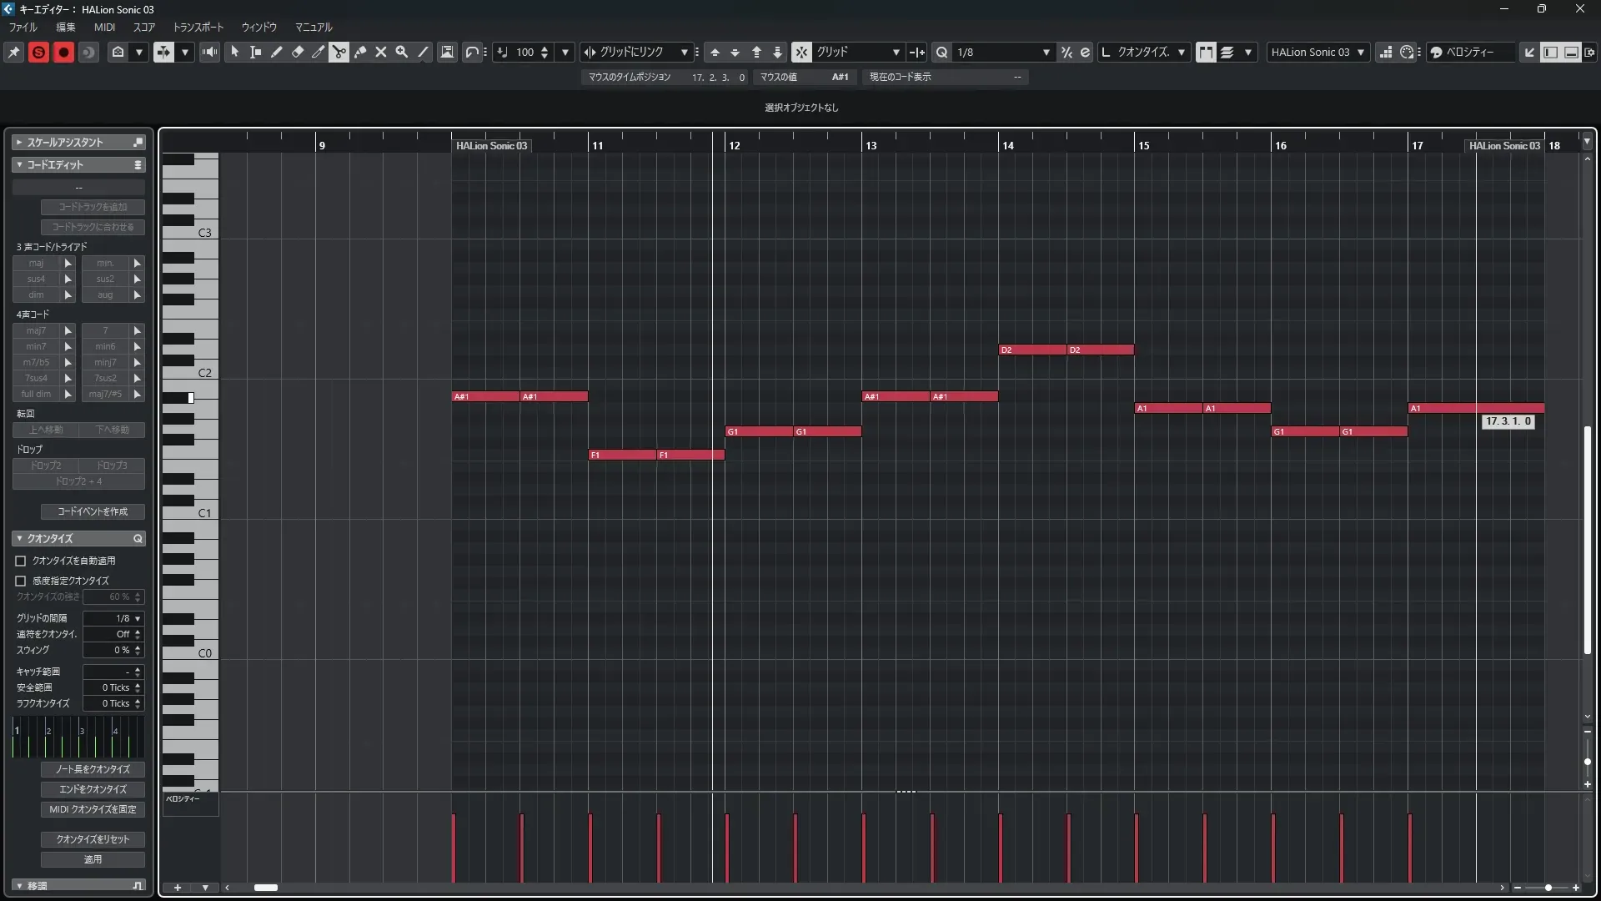Click the Solo Editor button
The image size is (1601, 901).
pos(38,52)
